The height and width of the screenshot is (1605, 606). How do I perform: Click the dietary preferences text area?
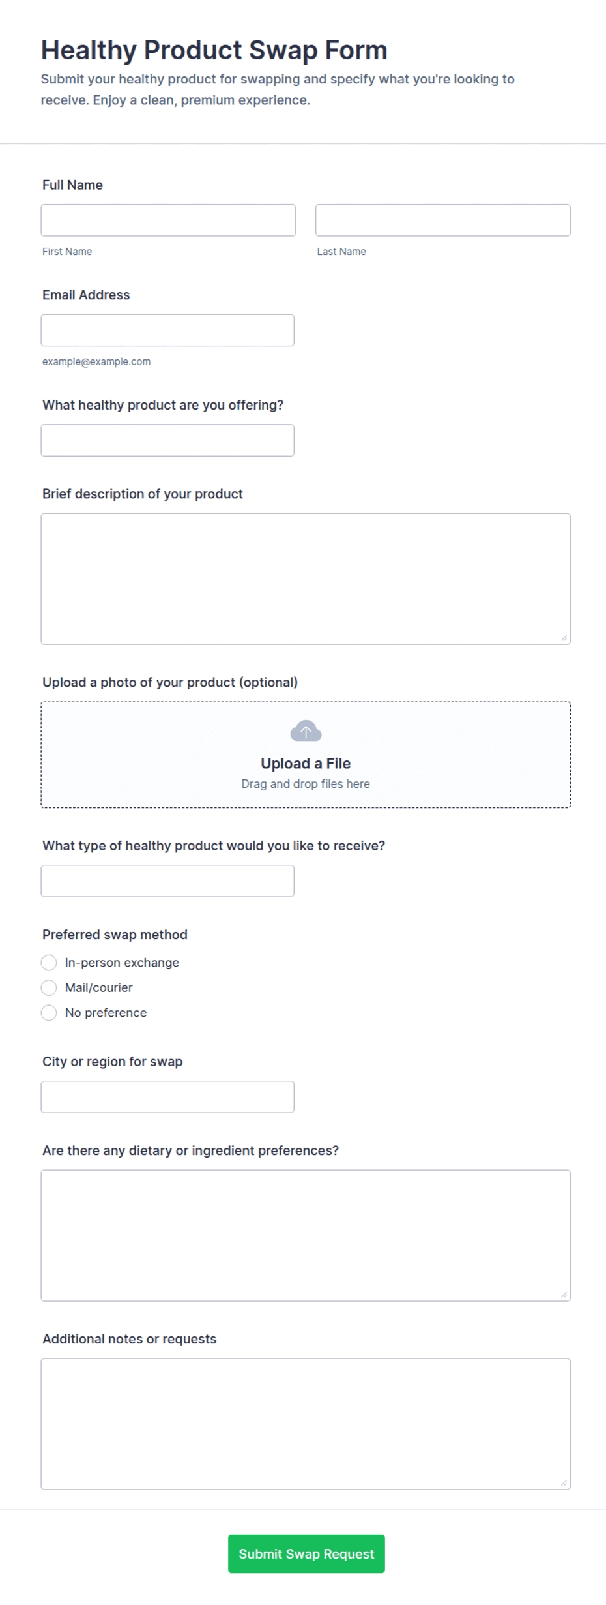[x=306, y=1236]
